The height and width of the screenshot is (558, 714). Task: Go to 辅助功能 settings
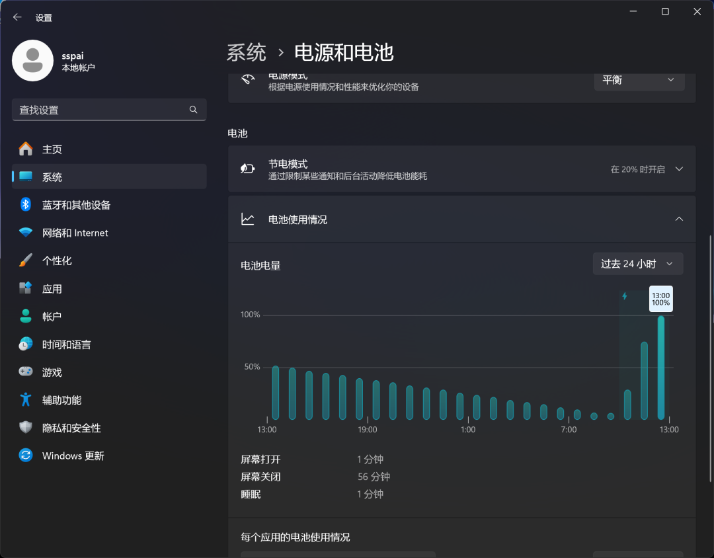click(109, 399)
